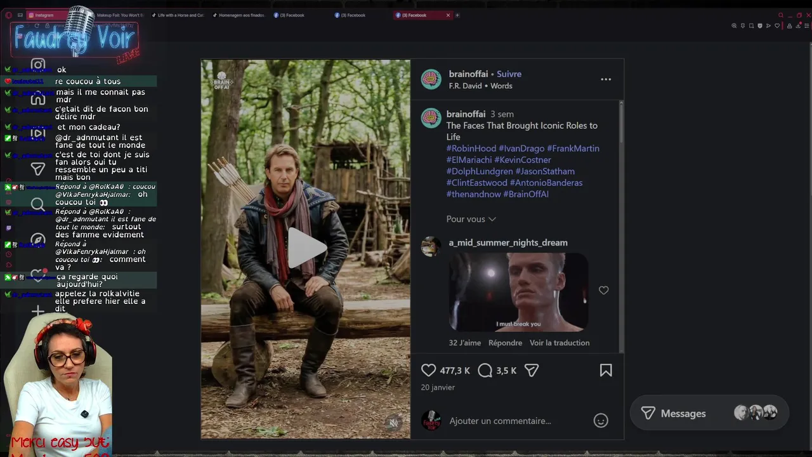Open the #JasonStatham hashtag

[x=545, y=171]
